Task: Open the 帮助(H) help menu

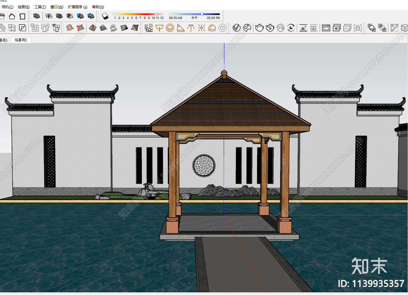Action: (x=98, y=7)
